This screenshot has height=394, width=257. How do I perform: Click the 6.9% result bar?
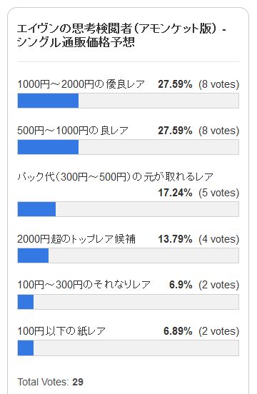point(128,302)
